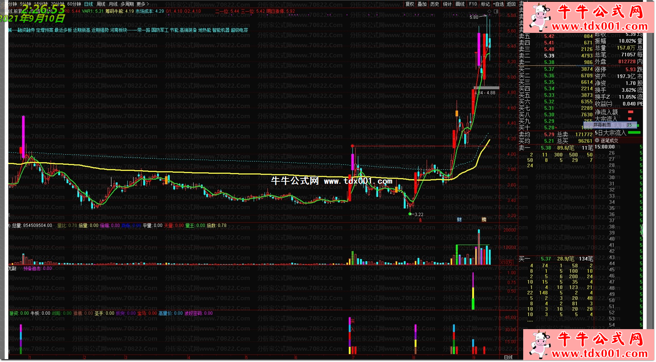656x362 pixels.
Task: Expand the 逐笔成交 dropdown arrow
Action: (597, 141)
